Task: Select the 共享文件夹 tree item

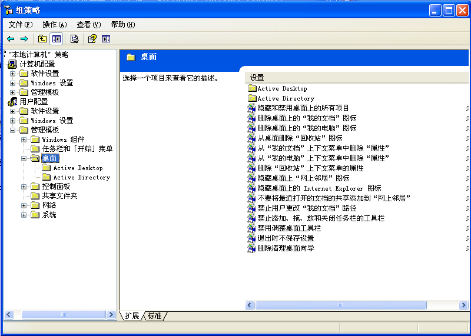Action: 59,196
